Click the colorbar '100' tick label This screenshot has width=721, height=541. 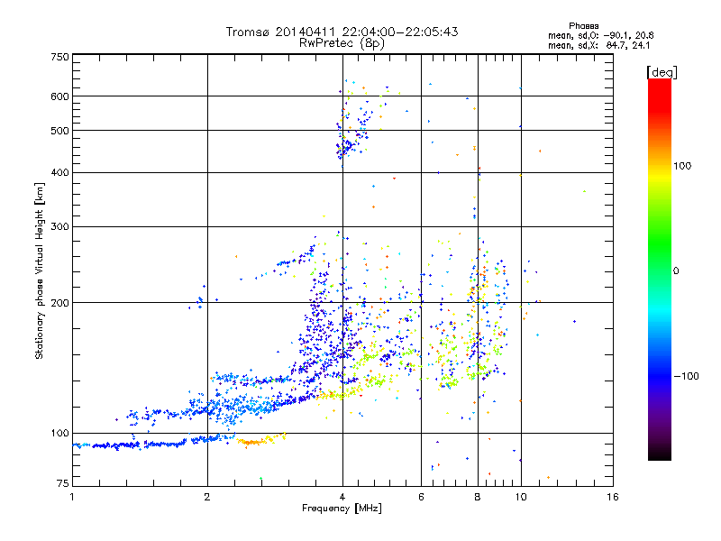(682, 166)
